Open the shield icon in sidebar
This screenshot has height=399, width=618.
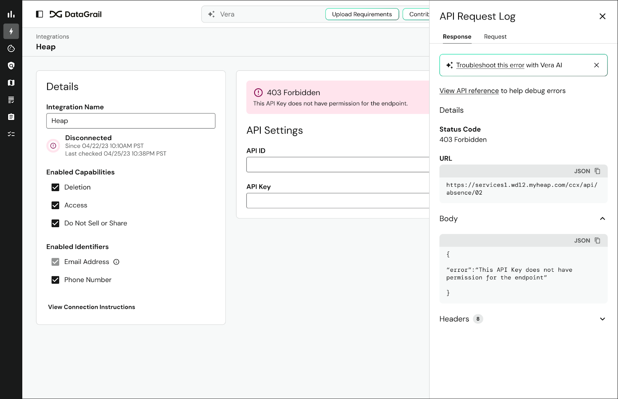[x=11, y=66]
